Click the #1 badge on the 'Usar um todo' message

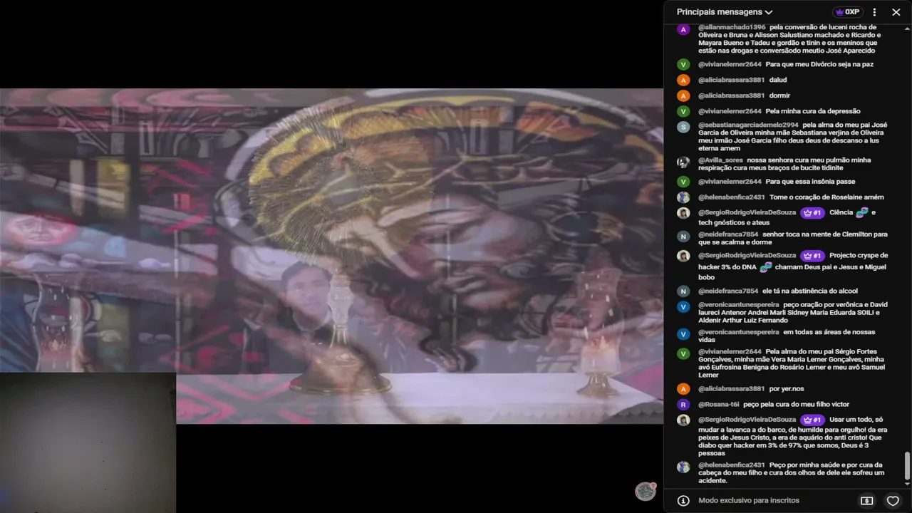pyautogui.click(x=812, y=420)
